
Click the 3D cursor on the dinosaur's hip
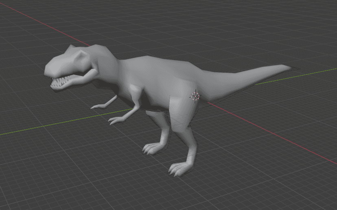click(x=195, y=96)
